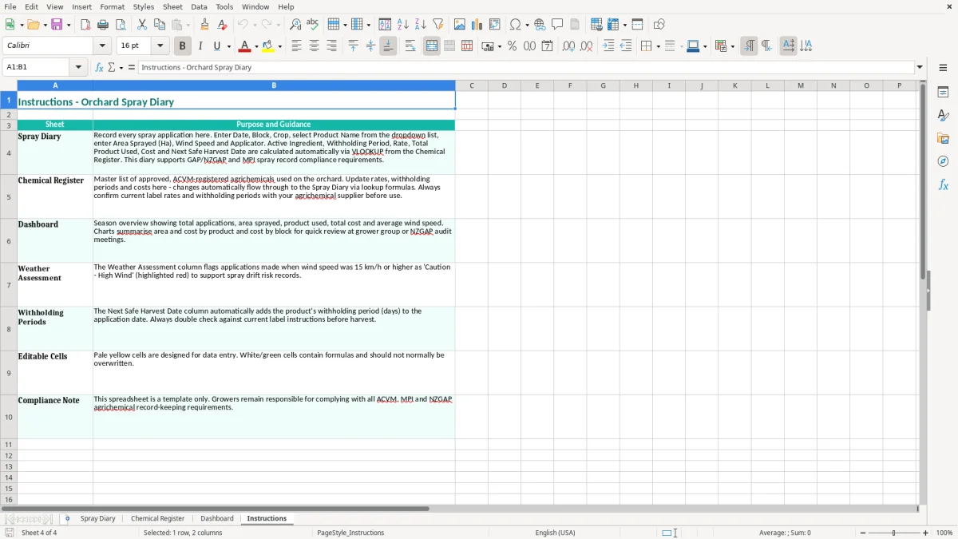Click English (USA) language in status bar

pos(555,533)
